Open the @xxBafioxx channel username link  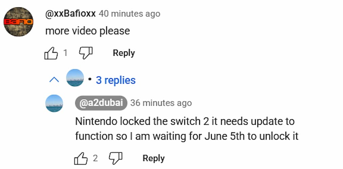tap(70, 14)
